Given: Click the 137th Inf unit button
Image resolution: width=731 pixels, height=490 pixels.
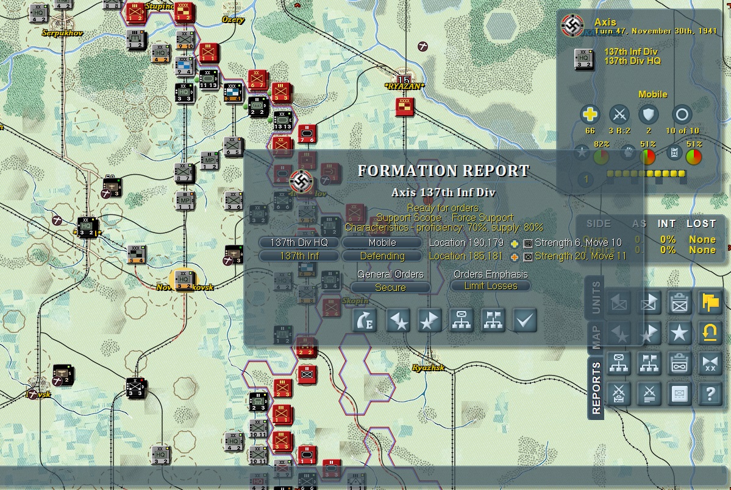Looking at the screenshot, I should [299, 256].
